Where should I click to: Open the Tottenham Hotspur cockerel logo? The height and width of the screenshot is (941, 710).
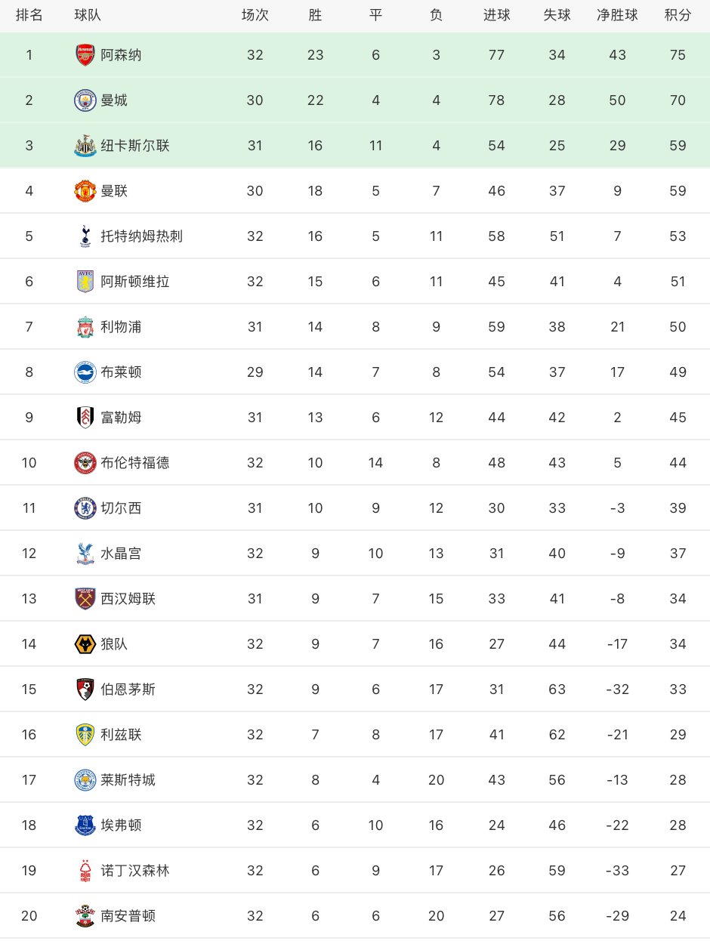tap(85, 236)
